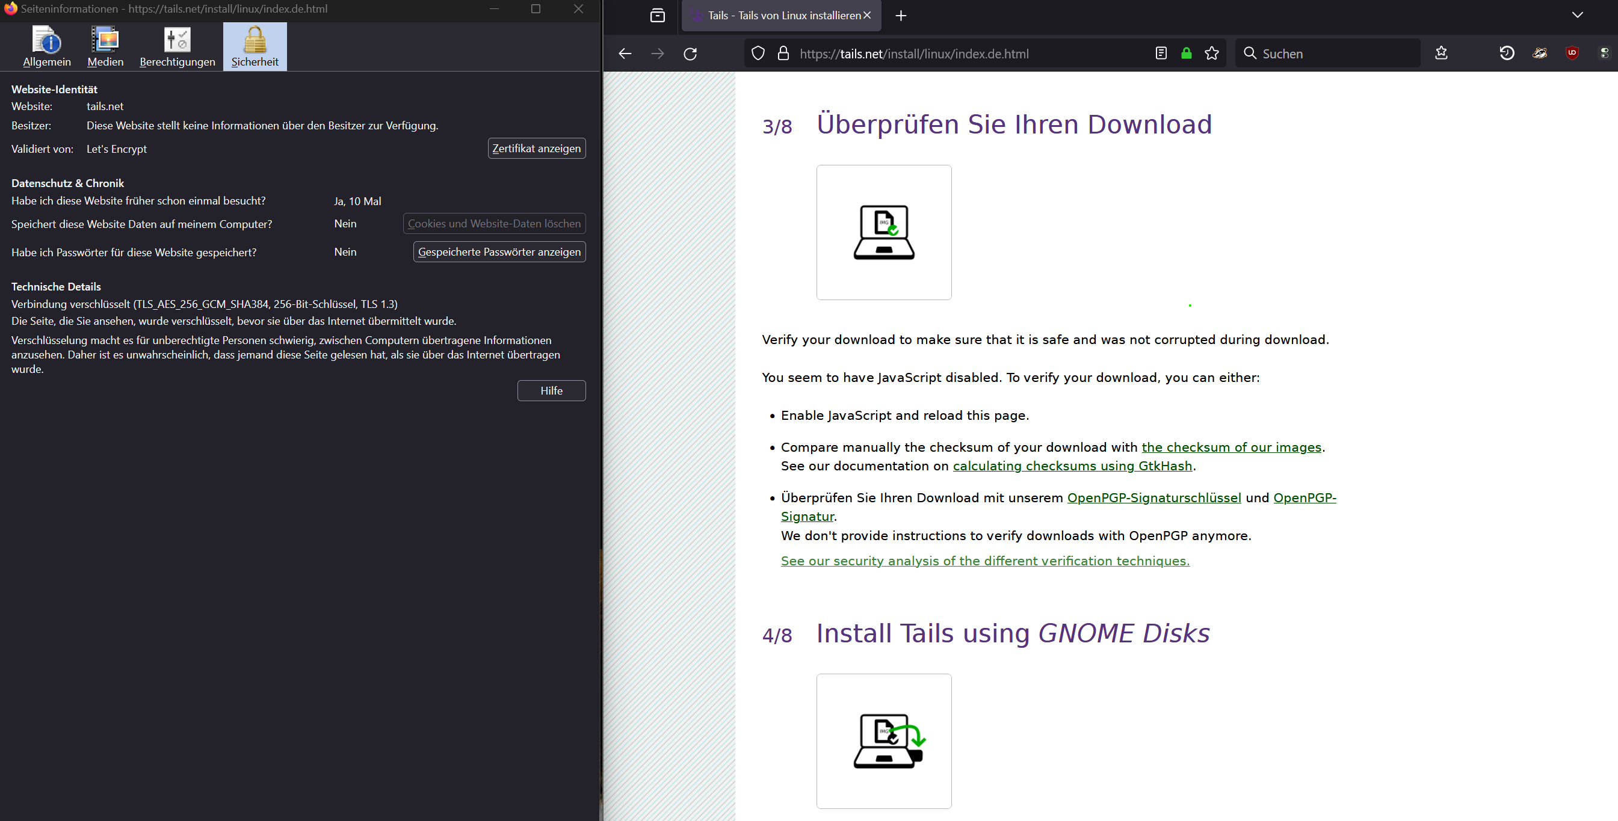Click the magnifying glass search icon
Screen dimensions: 1618x821
point(1250,54)
